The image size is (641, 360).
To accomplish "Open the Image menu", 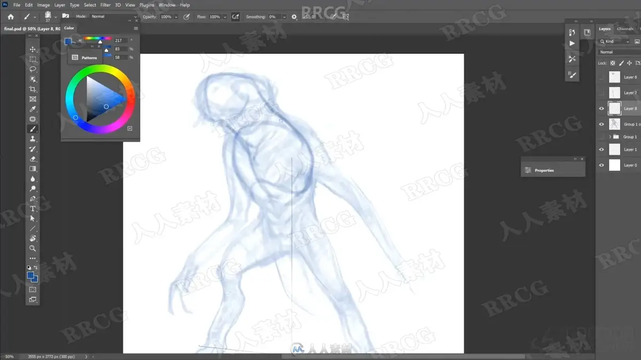I will (x=43, y=5).
